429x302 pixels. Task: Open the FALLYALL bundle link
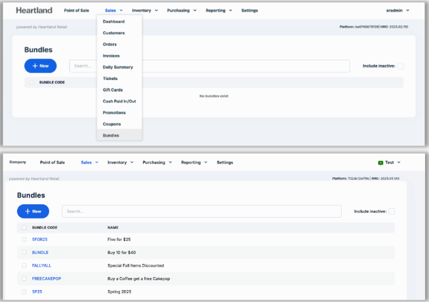tap(41, 265)
